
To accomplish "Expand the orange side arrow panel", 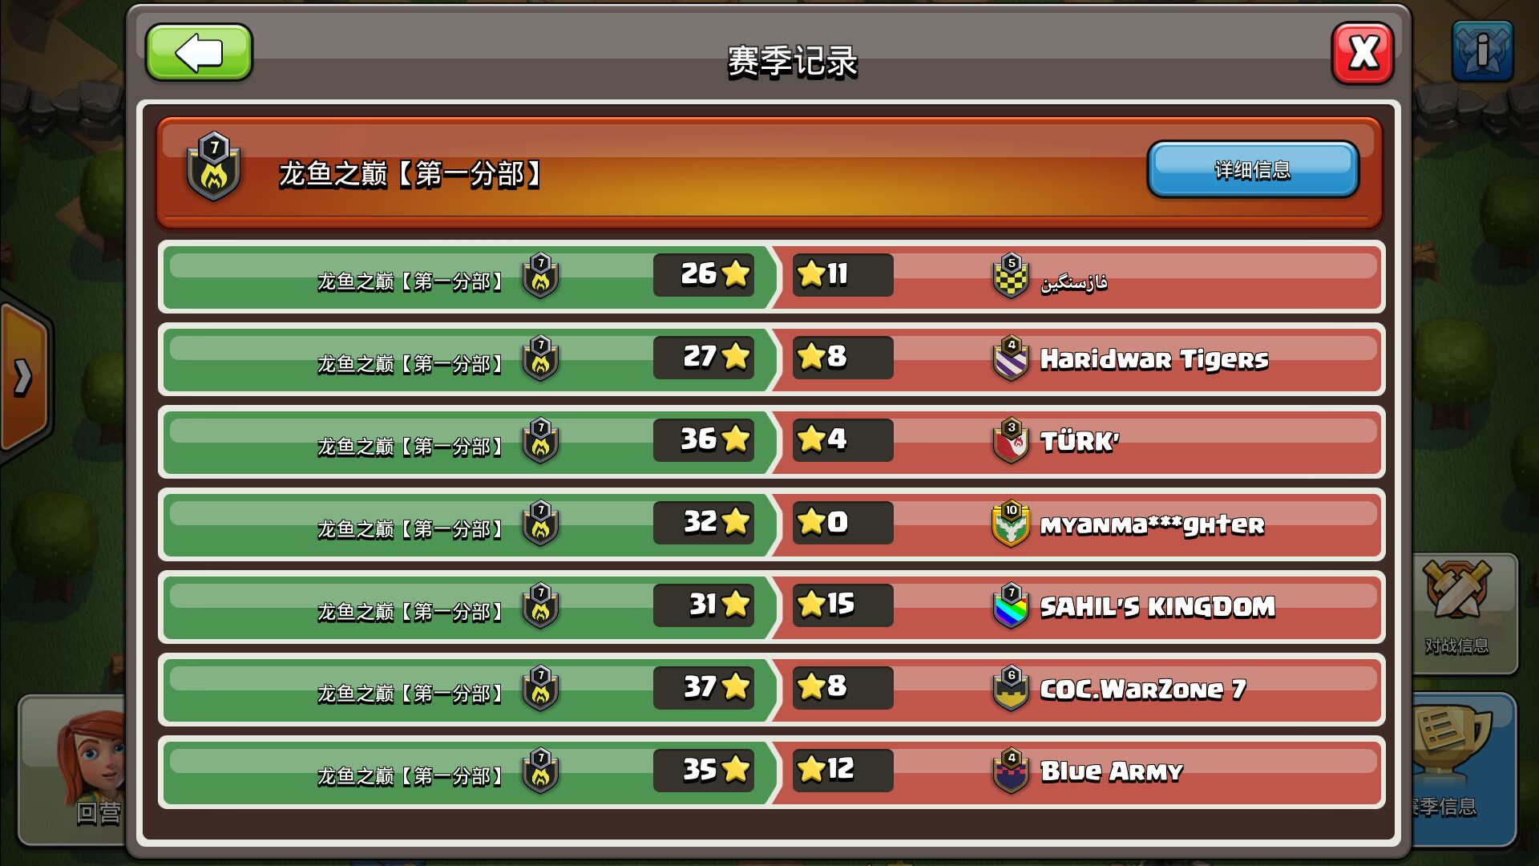I will tap(26, 377).
